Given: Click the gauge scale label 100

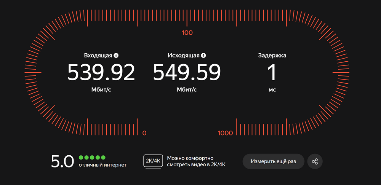Looking at the screenshot, I should coord(187,32).
